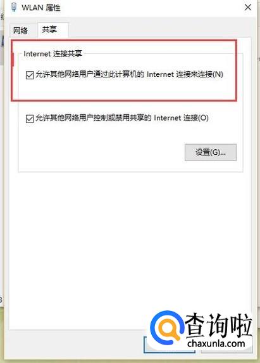260x363 pixels.
Task: Click the background window sliver beside the dialog
Action: (2, 162)
